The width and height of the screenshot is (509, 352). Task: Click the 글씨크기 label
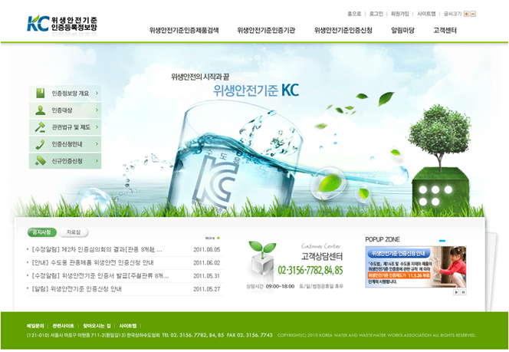pos(452,14)
